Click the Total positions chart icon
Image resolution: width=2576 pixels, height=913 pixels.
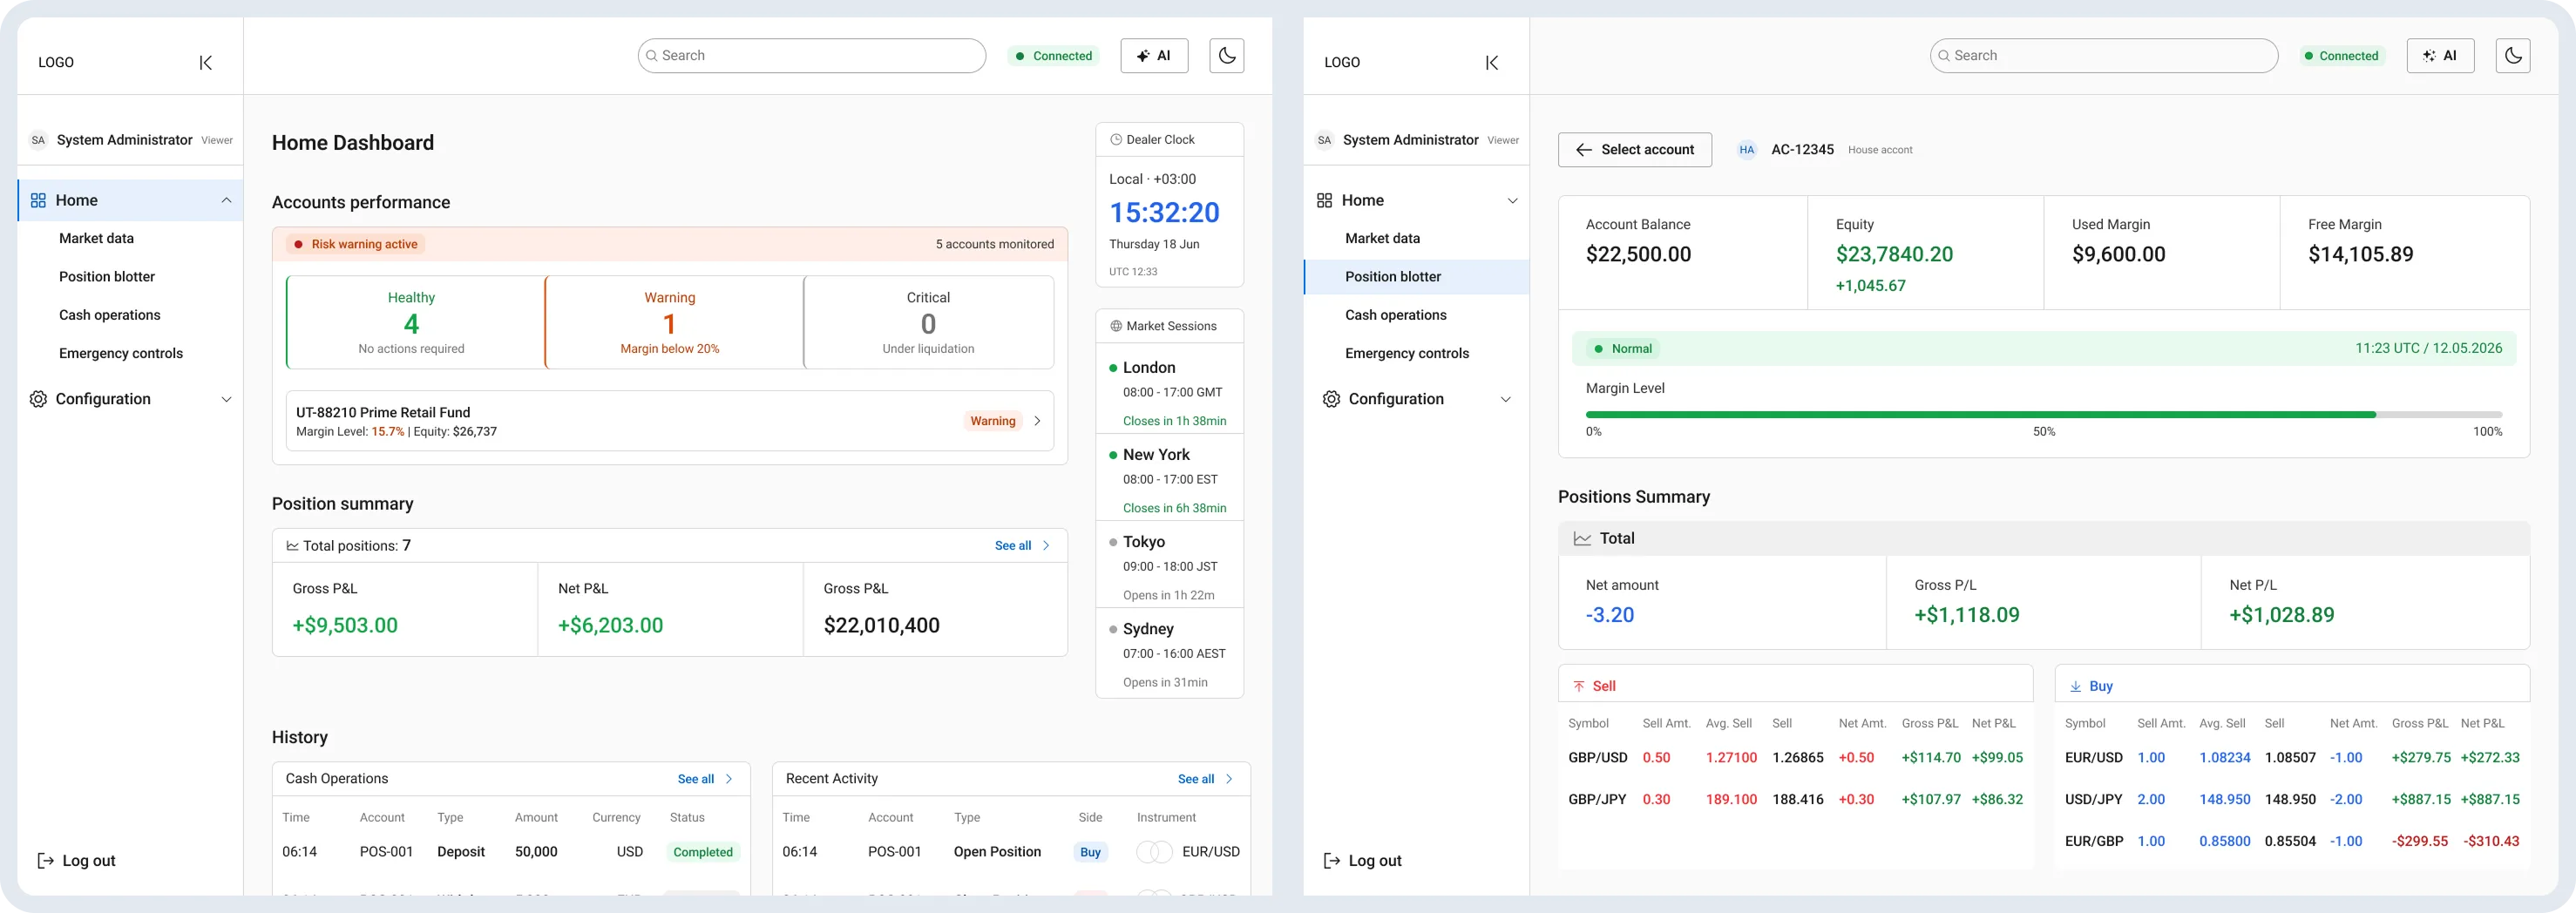click(292, 546)
